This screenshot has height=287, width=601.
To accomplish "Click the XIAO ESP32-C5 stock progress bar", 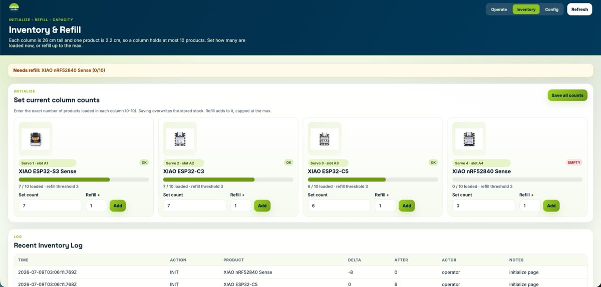I will click(373, 179).
